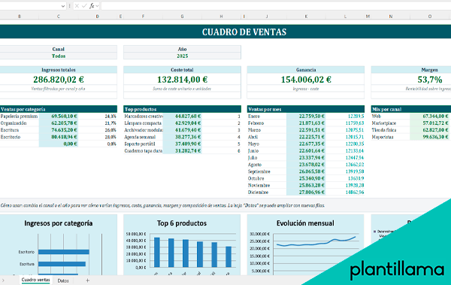Select the Escritura value 74.635,20 €
Image resolution: width=451 pixels, height=285 pixels.
[x=59, y=130]
